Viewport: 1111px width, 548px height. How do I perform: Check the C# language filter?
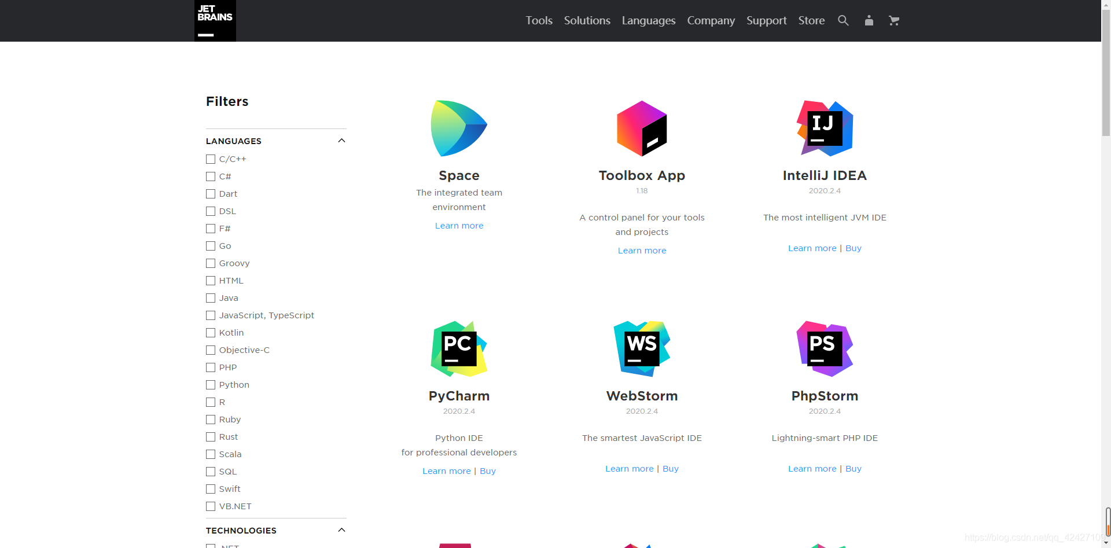[x=211, y=176]
